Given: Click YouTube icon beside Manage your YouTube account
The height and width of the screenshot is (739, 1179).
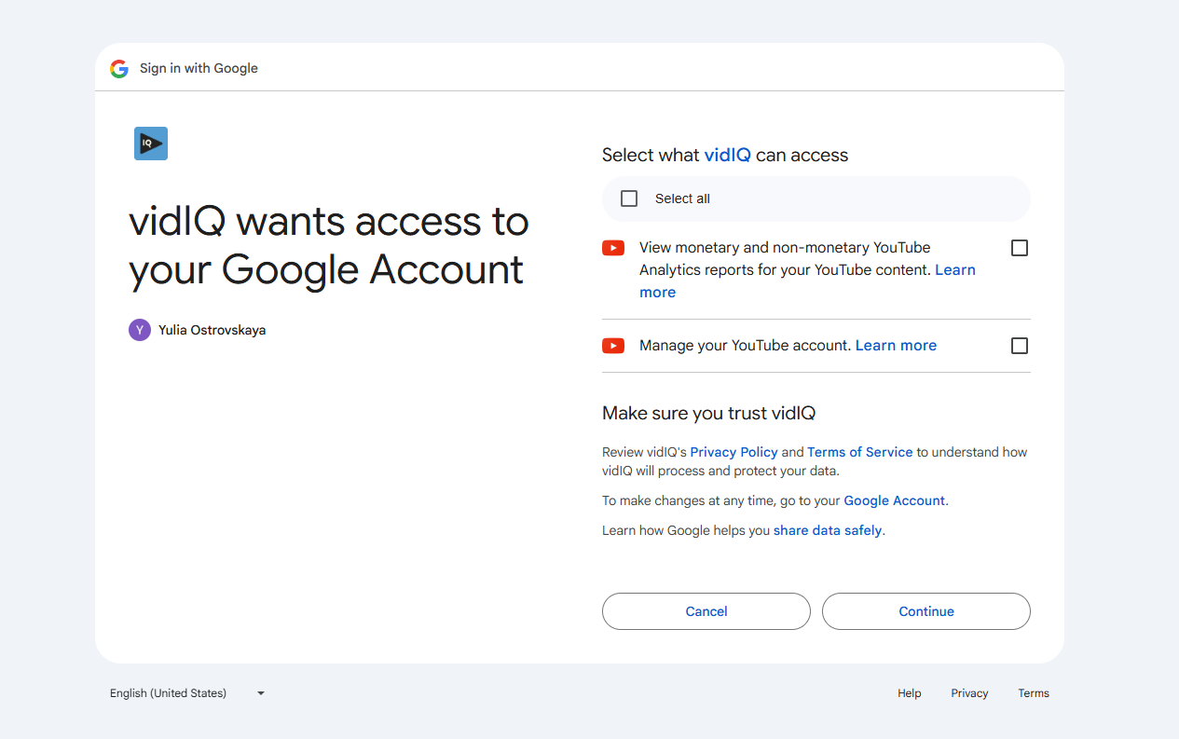Looking at the screenshot, I should (613, 346).
